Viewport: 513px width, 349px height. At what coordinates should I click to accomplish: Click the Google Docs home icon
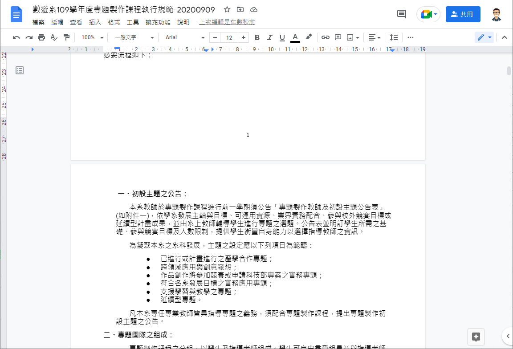(16, 14)
